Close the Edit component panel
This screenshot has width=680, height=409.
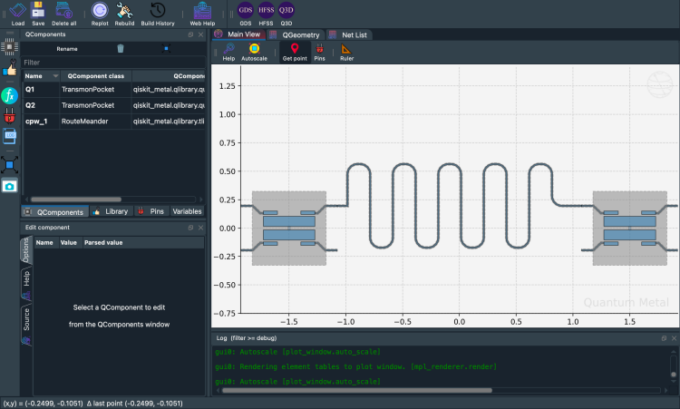(200, 228)
